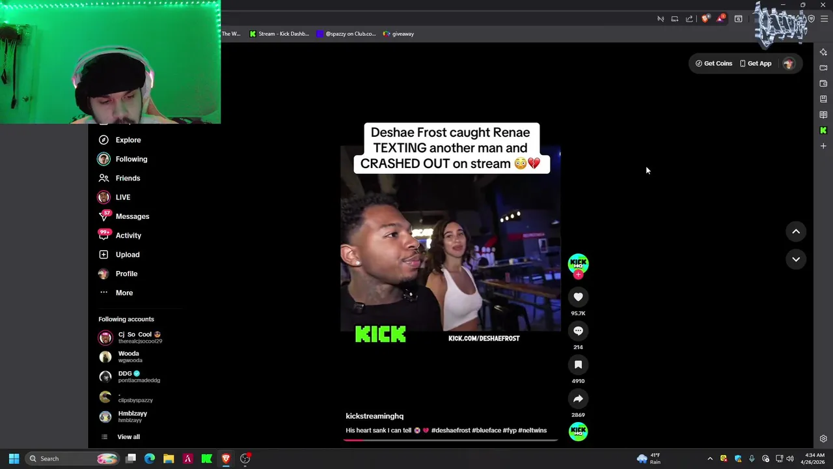Open DDG followed account
The height and width of the screenshot is (469, 833).
[130, 377]
